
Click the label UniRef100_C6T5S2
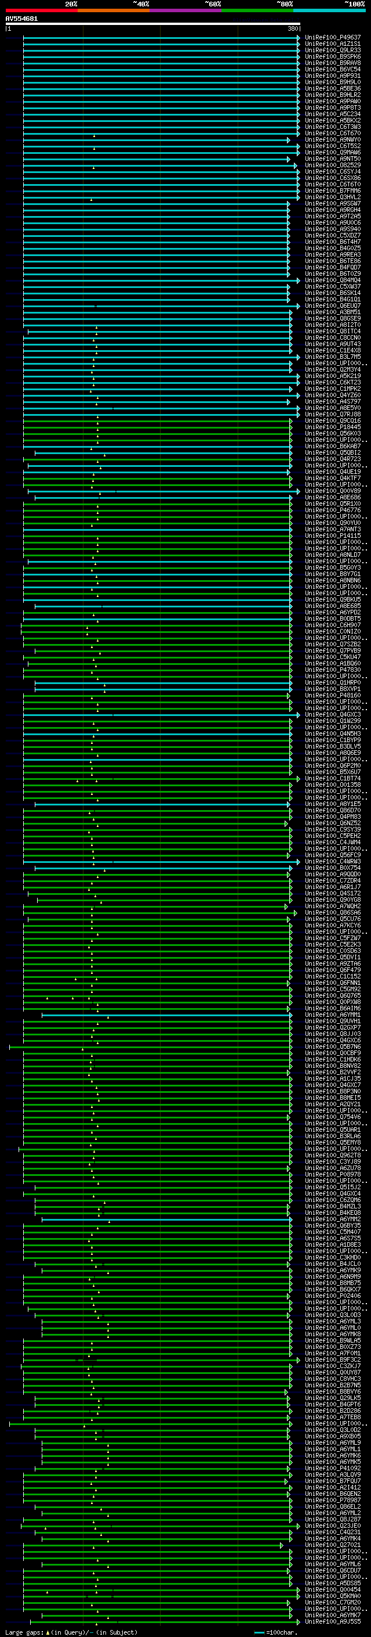tap(333, 146)
